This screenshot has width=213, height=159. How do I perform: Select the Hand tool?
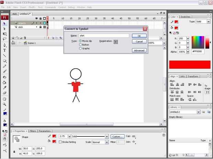point(4,99)
